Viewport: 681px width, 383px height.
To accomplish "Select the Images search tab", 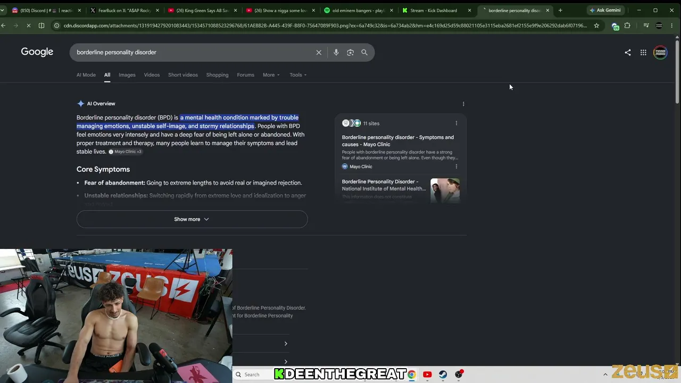I will (x=127, y=75).
